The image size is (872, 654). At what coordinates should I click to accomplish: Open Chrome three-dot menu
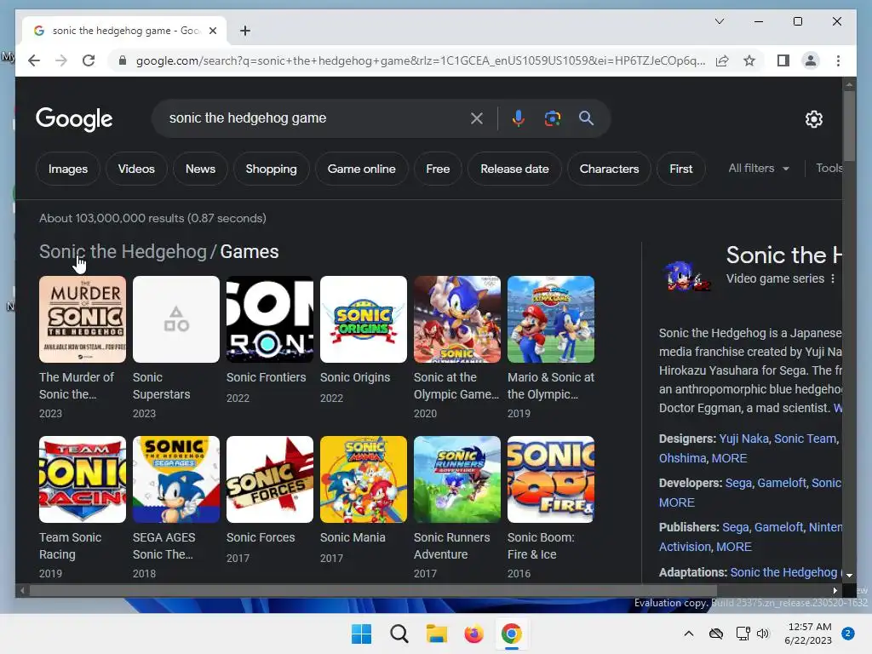[x=838, y=60]
